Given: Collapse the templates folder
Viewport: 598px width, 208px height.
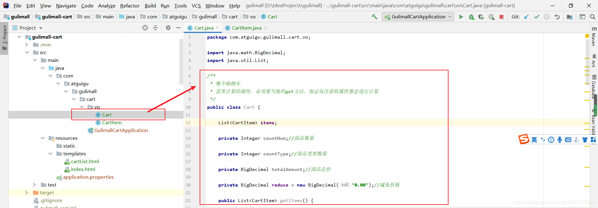Looking at the screenshot, I should (x=50, y=154).
